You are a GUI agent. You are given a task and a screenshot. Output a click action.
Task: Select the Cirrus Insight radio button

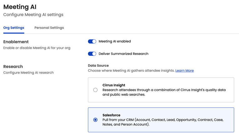coord(95,90)
